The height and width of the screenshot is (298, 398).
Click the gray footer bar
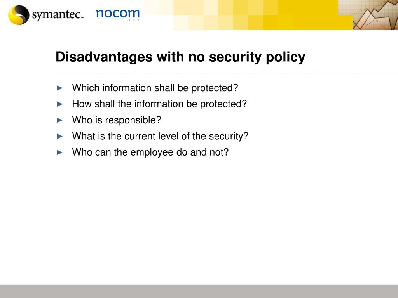[199, 291]
